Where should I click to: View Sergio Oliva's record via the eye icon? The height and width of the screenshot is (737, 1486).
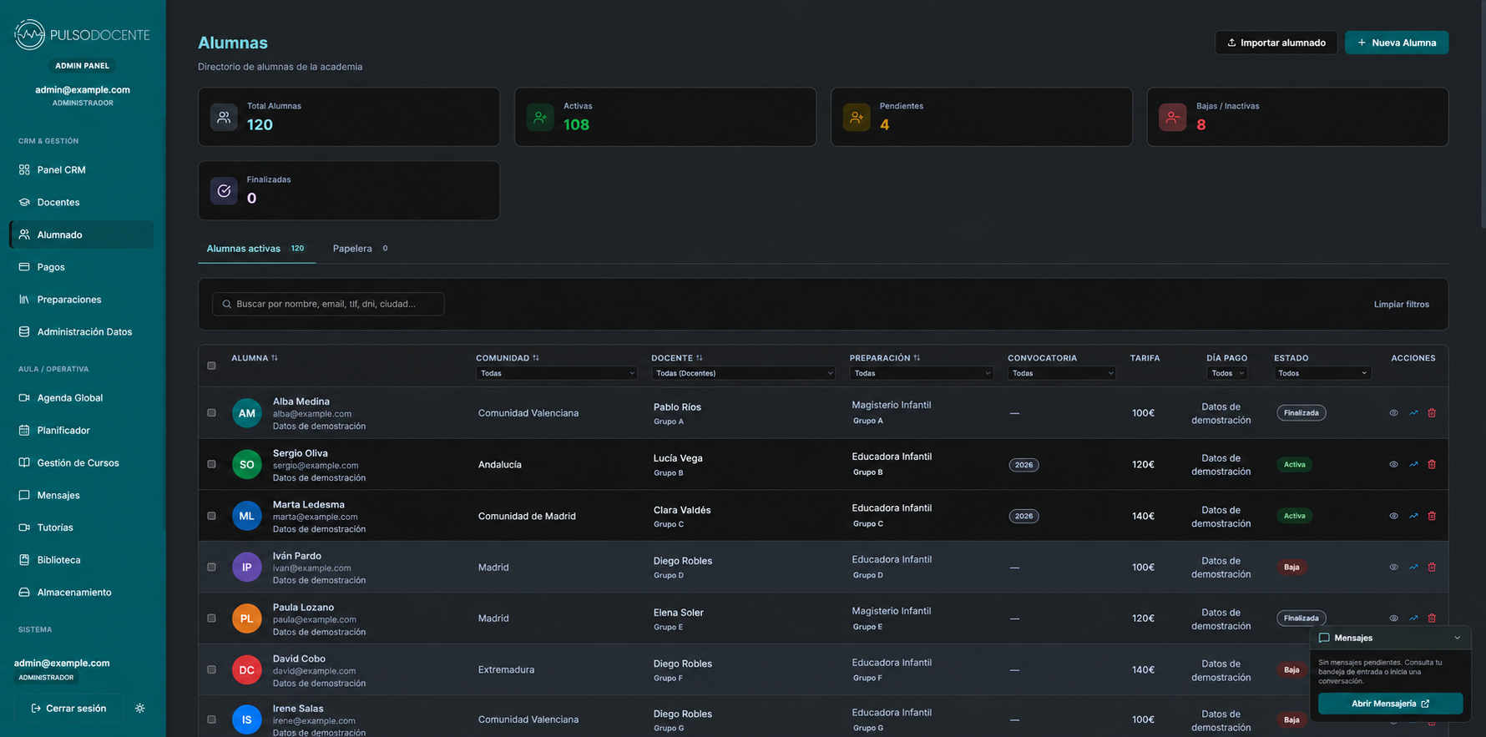click(1393, 465)
